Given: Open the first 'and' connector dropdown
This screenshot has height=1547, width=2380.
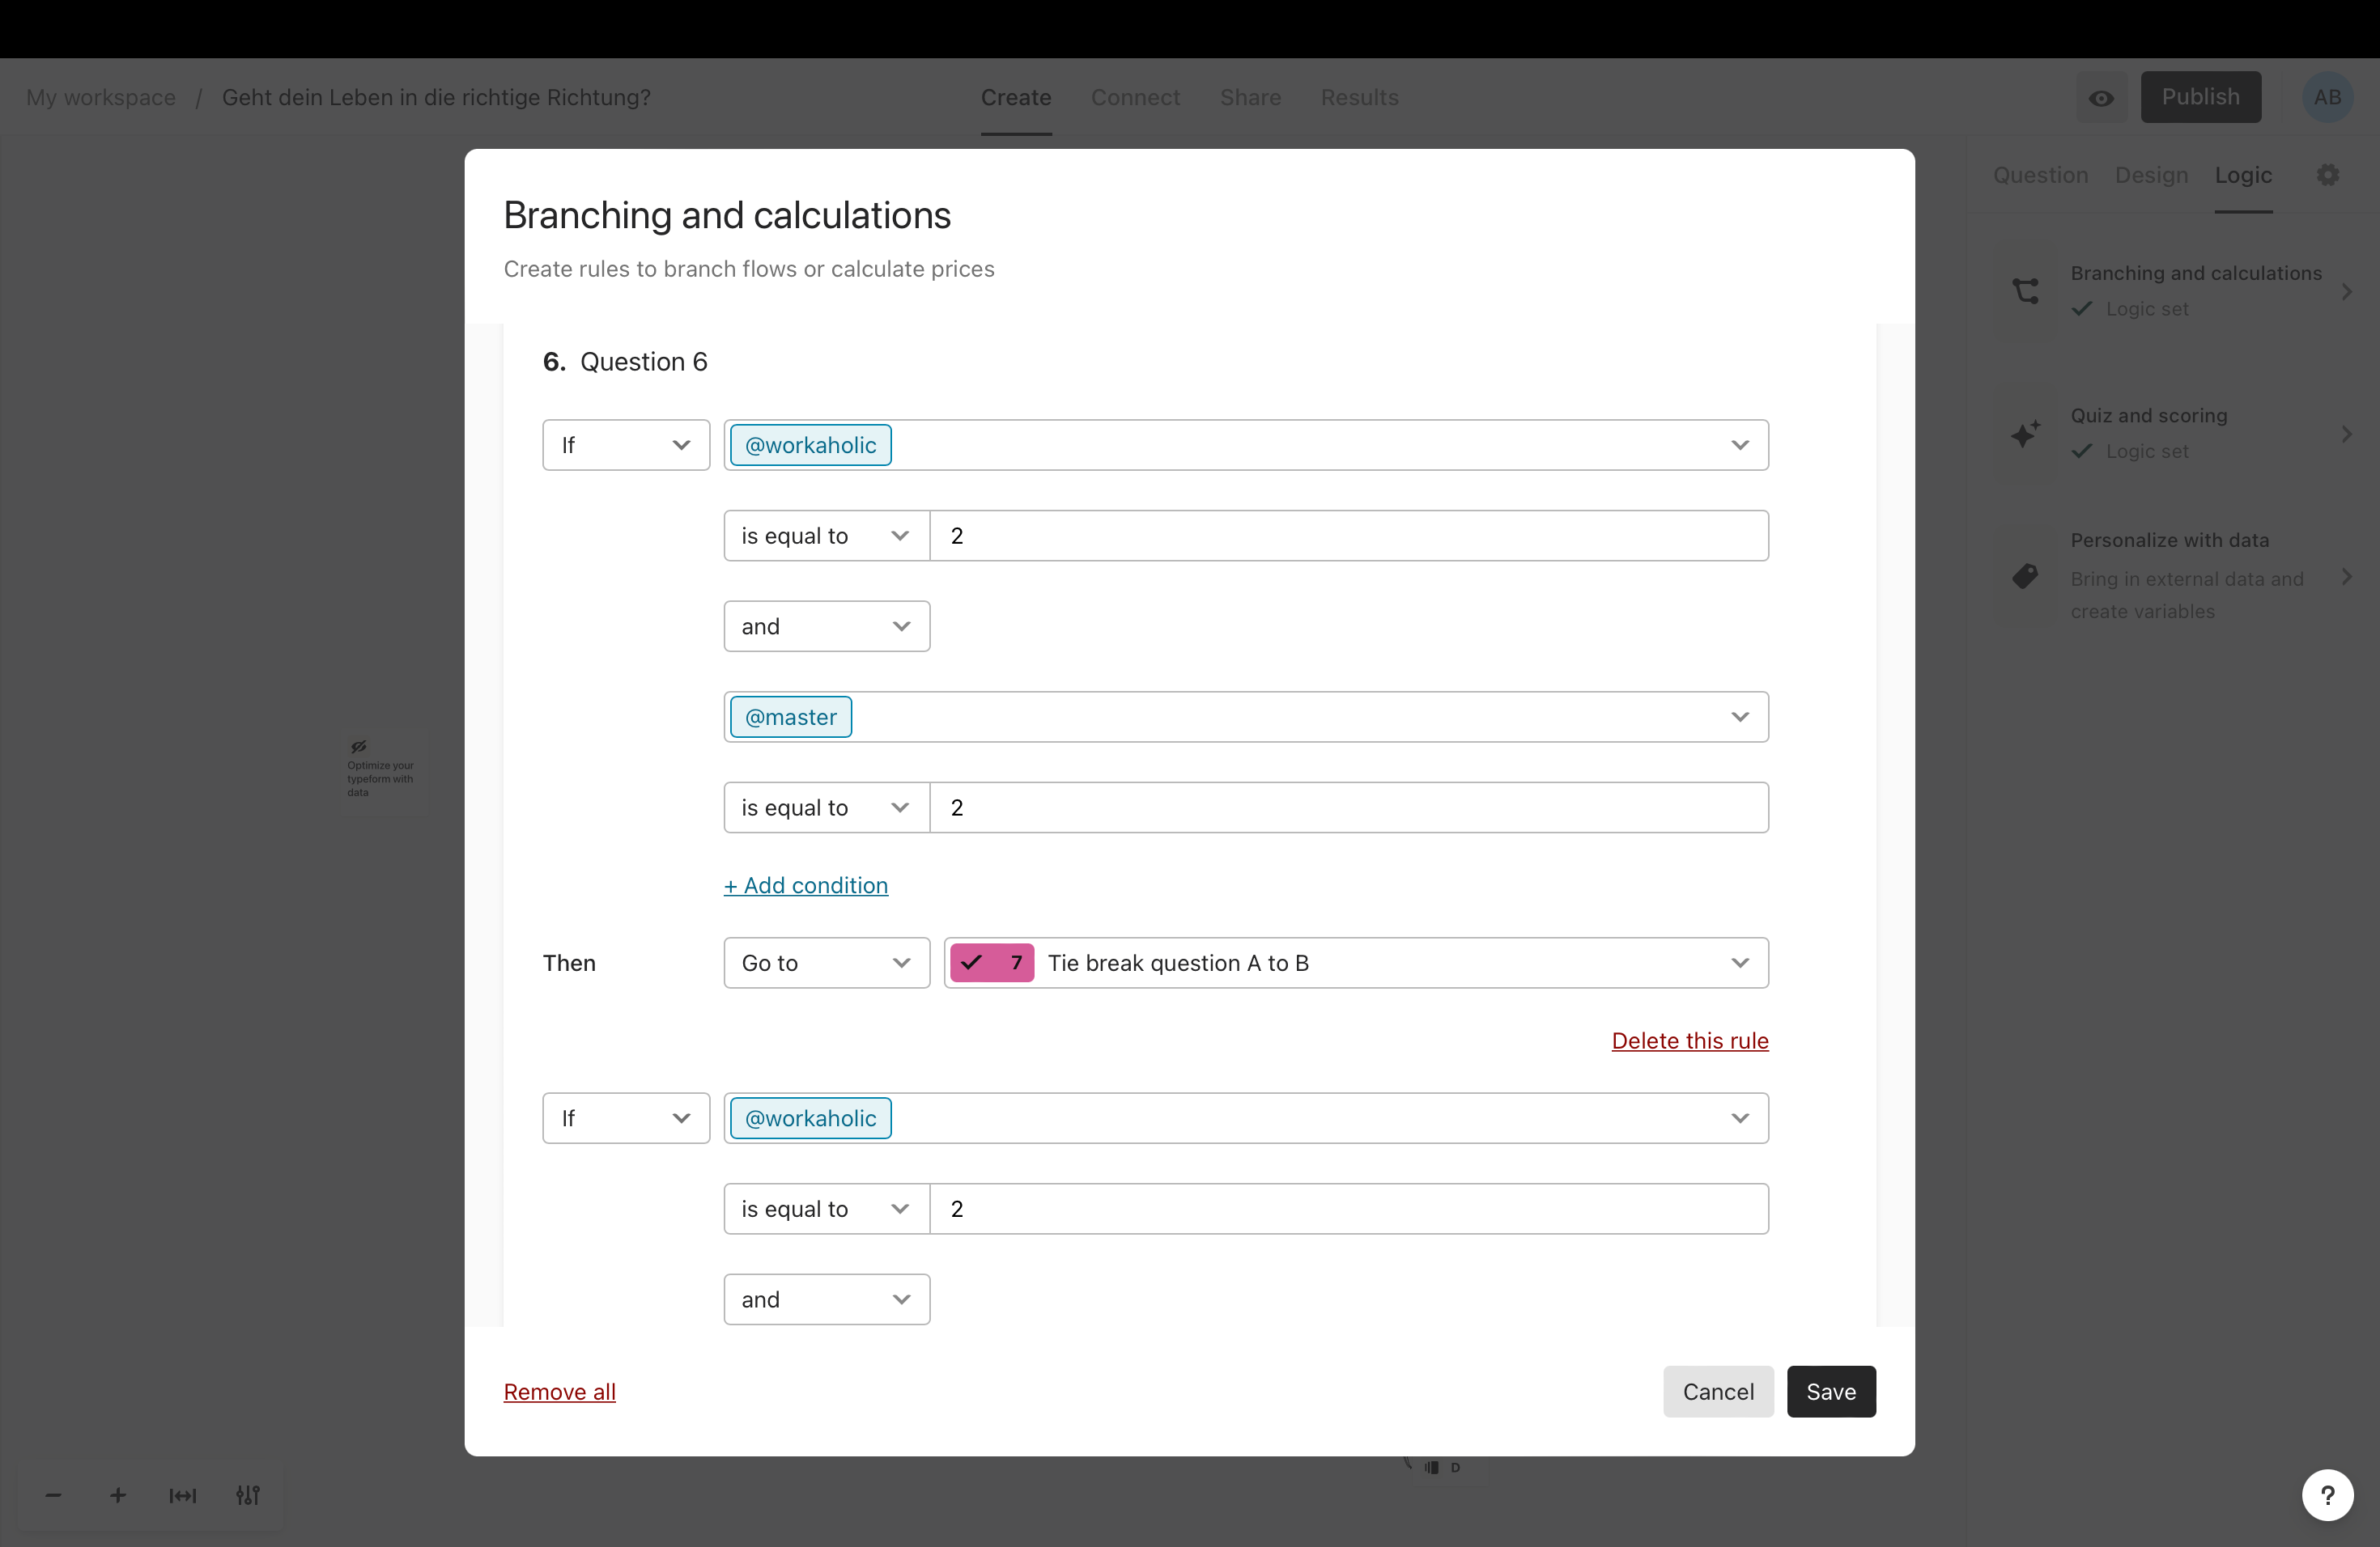Looking at the screenshot, I should [826, 626].
